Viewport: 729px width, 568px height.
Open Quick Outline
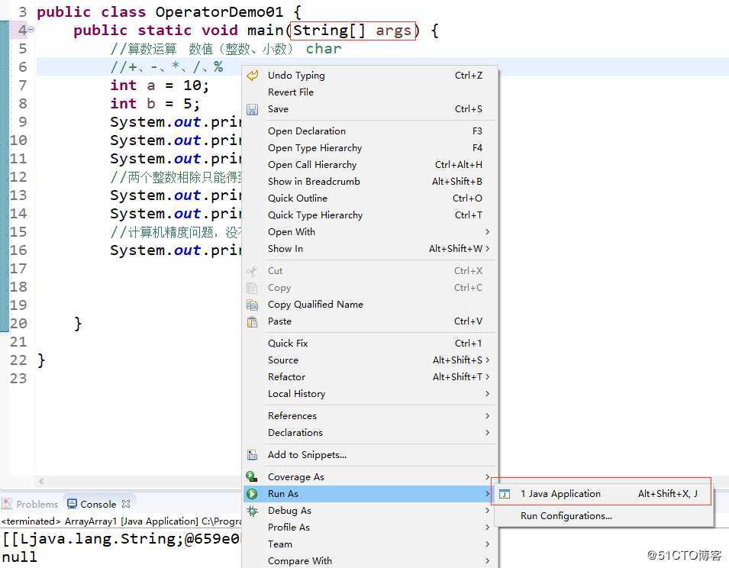370,198
